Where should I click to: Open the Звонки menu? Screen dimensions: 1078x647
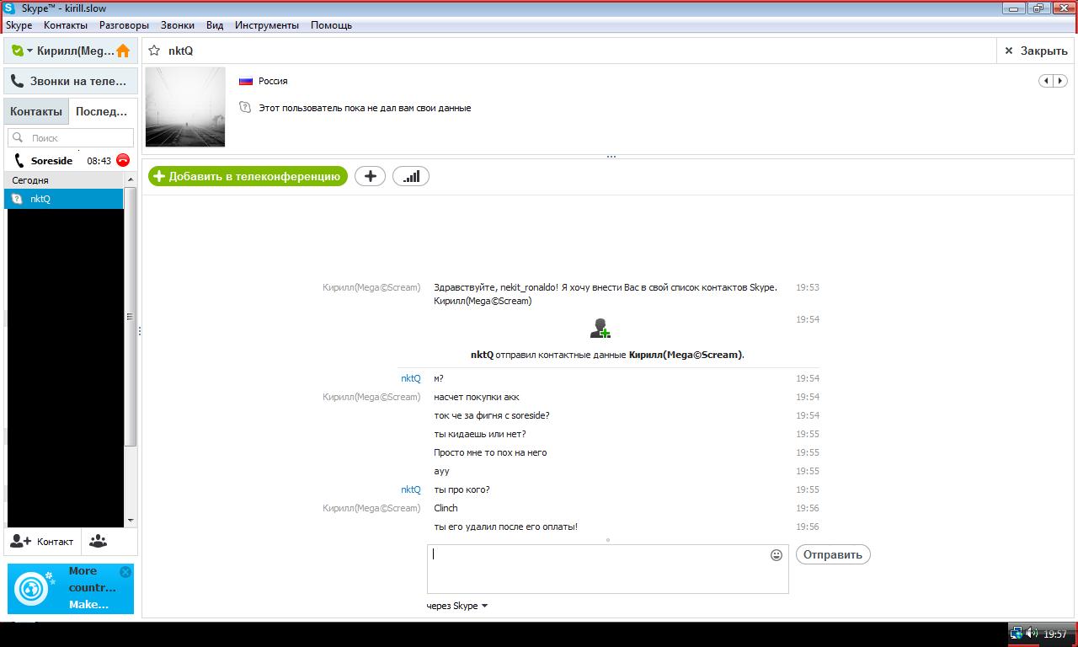(x=177, y=25)
